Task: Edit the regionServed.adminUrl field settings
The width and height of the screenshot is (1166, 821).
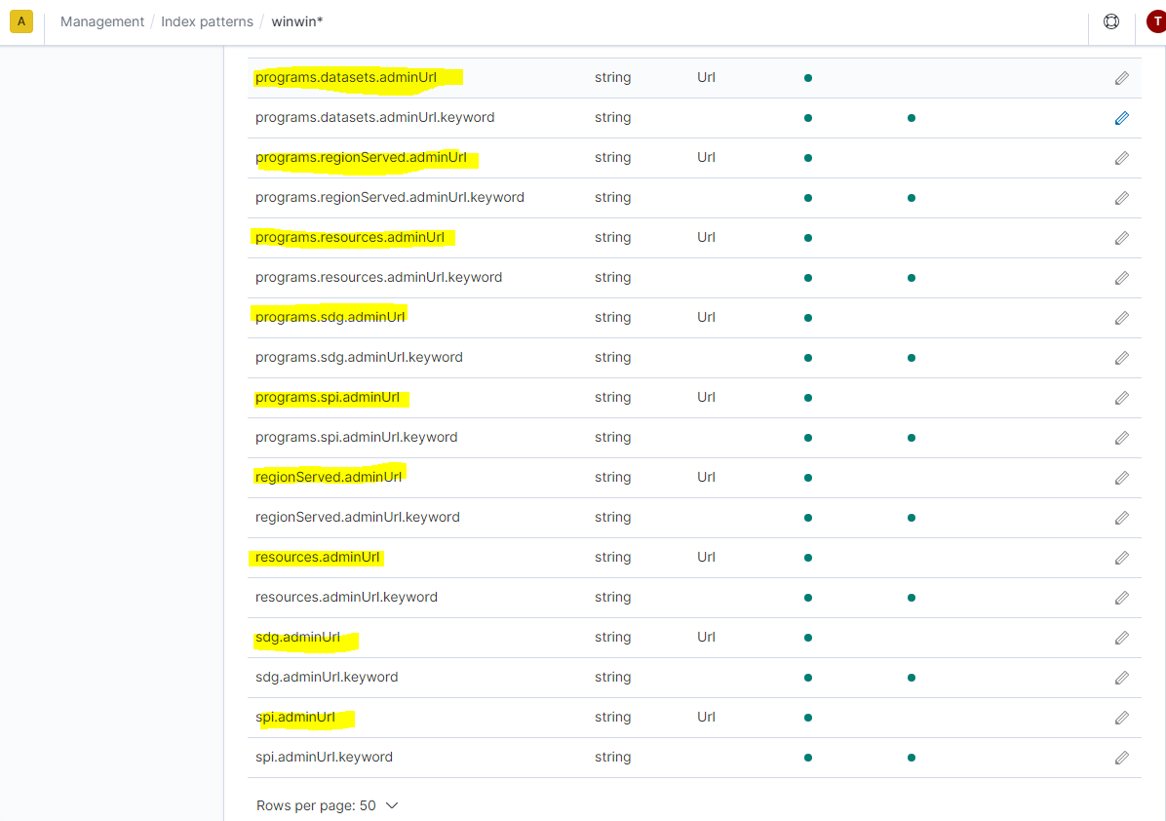Action: pyautogui.click(x=1121, y=477)
